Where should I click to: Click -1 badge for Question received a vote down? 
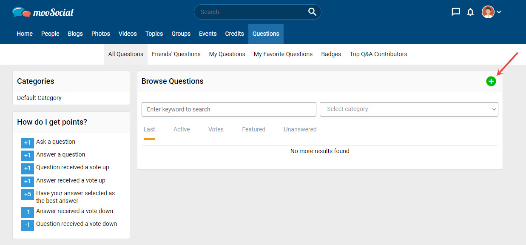pyautogui.click(x=27, y=225)
